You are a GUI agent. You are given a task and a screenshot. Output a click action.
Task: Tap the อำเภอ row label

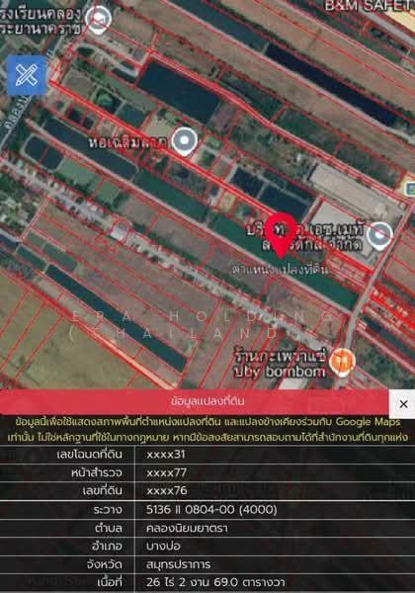[107, 547]
